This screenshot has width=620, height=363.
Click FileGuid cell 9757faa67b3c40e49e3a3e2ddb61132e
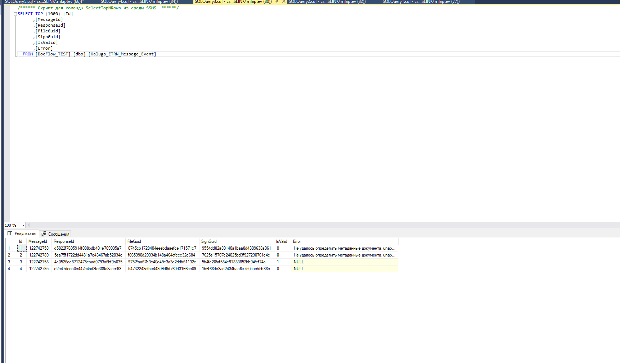point(162,262)
